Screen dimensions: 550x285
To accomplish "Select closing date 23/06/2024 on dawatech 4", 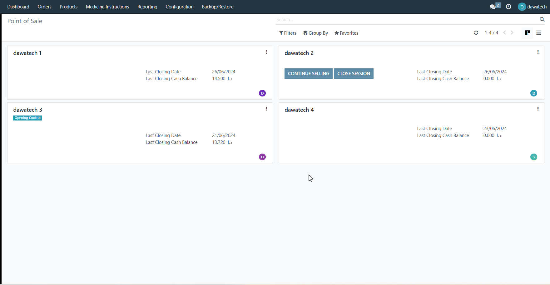I will coord(495,129).
